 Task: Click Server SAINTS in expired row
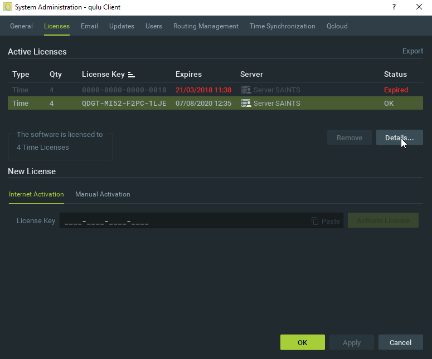277,90
